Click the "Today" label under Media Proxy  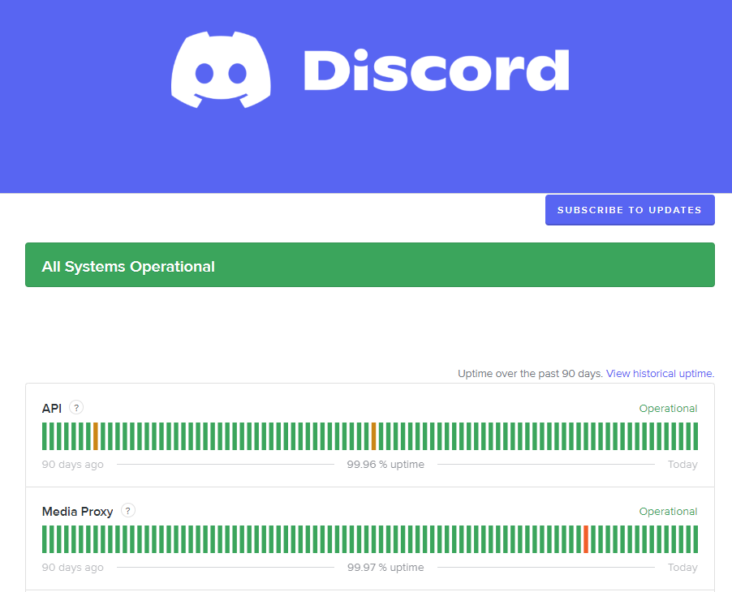tap(682, 568)
